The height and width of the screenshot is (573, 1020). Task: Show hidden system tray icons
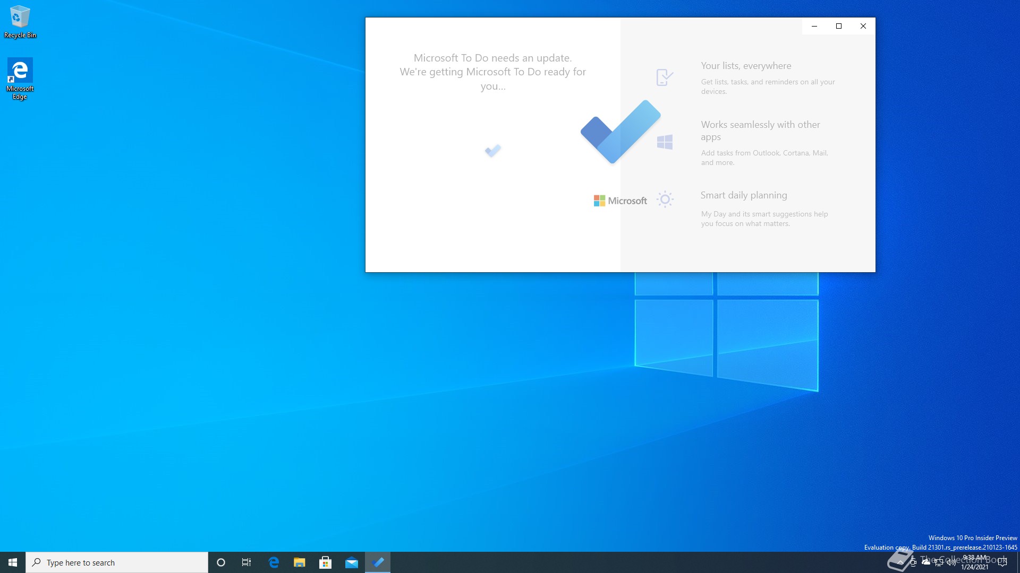coord(900,562)
